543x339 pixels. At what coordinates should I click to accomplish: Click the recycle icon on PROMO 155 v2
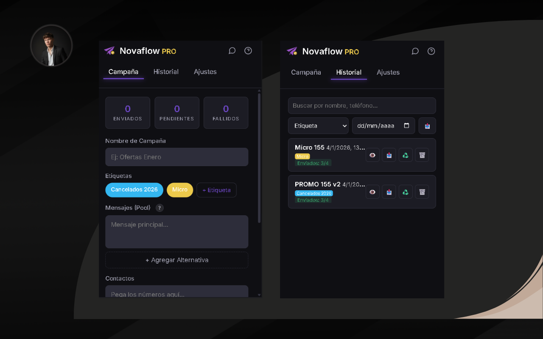(406, 192)
